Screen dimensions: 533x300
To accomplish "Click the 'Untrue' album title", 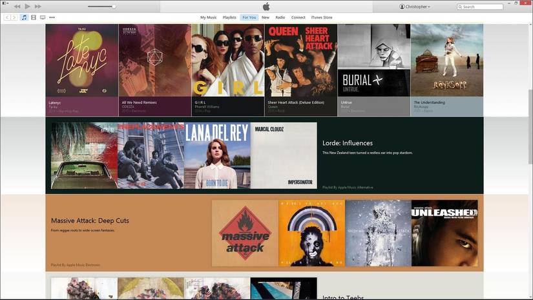I will pyautogui.click(x=346, y=103).
